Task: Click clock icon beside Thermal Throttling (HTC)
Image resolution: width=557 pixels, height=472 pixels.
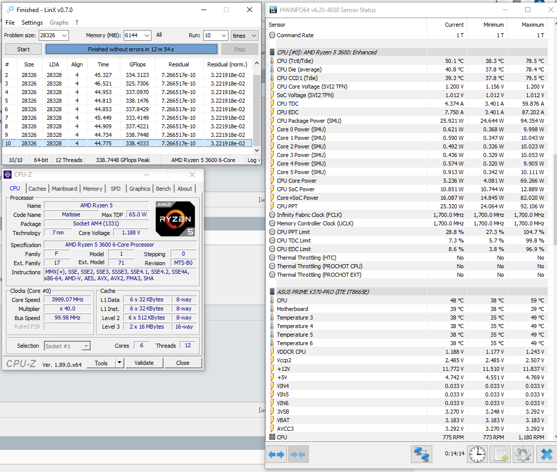Action: tap(272, 258)
